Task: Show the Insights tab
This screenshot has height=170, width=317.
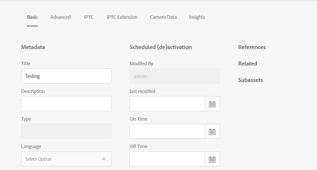Action: pos(197,17)
